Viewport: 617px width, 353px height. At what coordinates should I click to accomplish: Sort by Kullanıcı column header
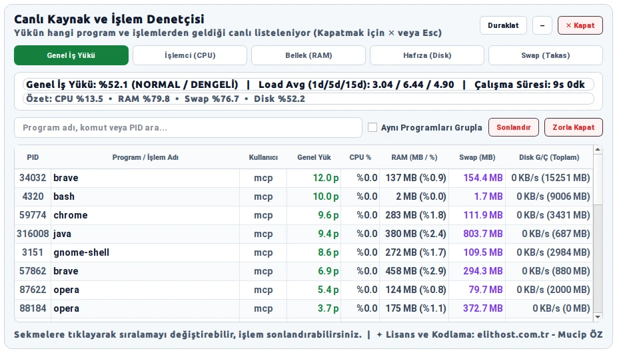(x=263, y=157)
